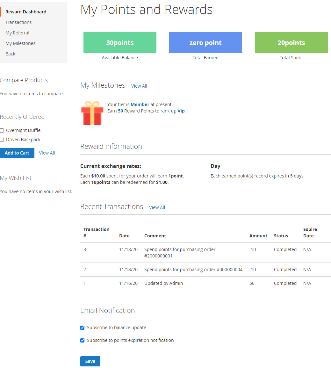View all Recent Transactions
The height and width of the screenshot is (368, 331).
157,207
